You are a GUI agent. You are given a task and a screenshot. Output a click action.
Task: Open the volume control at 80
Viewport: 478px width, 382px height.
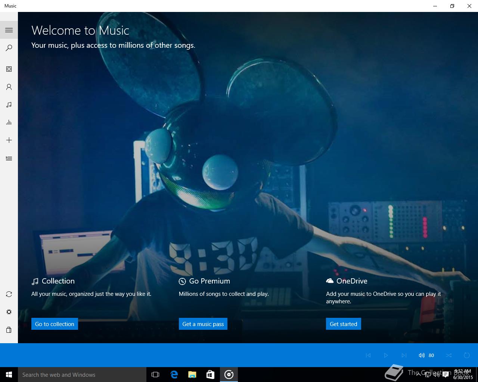[426, 356]
